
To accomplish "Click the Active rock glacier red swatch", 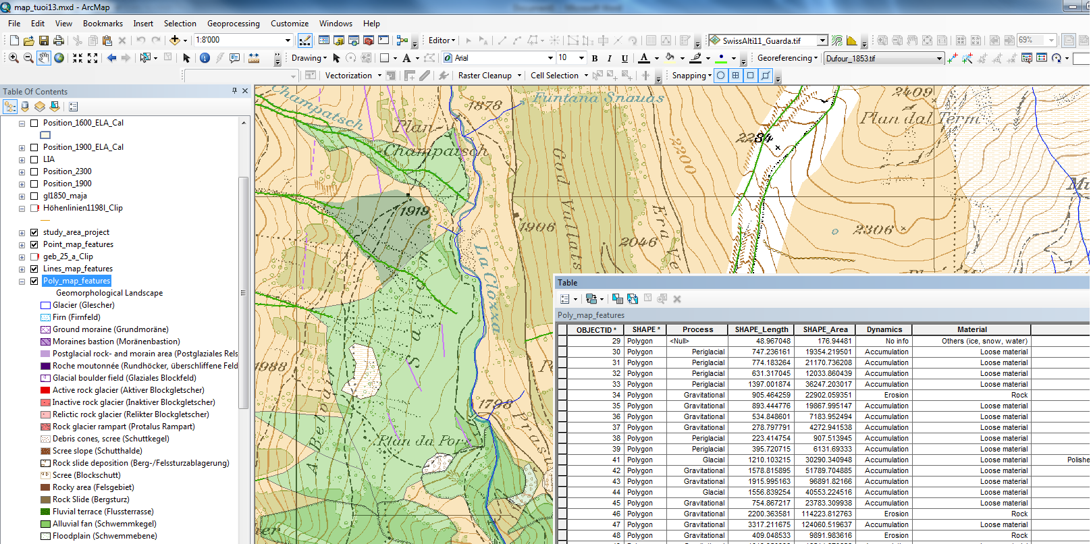I will 45,390.
